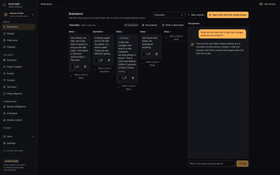This screenshot has width=280, height=175.
Task: Click the Settings gear icon
Action: pos(4,143)
